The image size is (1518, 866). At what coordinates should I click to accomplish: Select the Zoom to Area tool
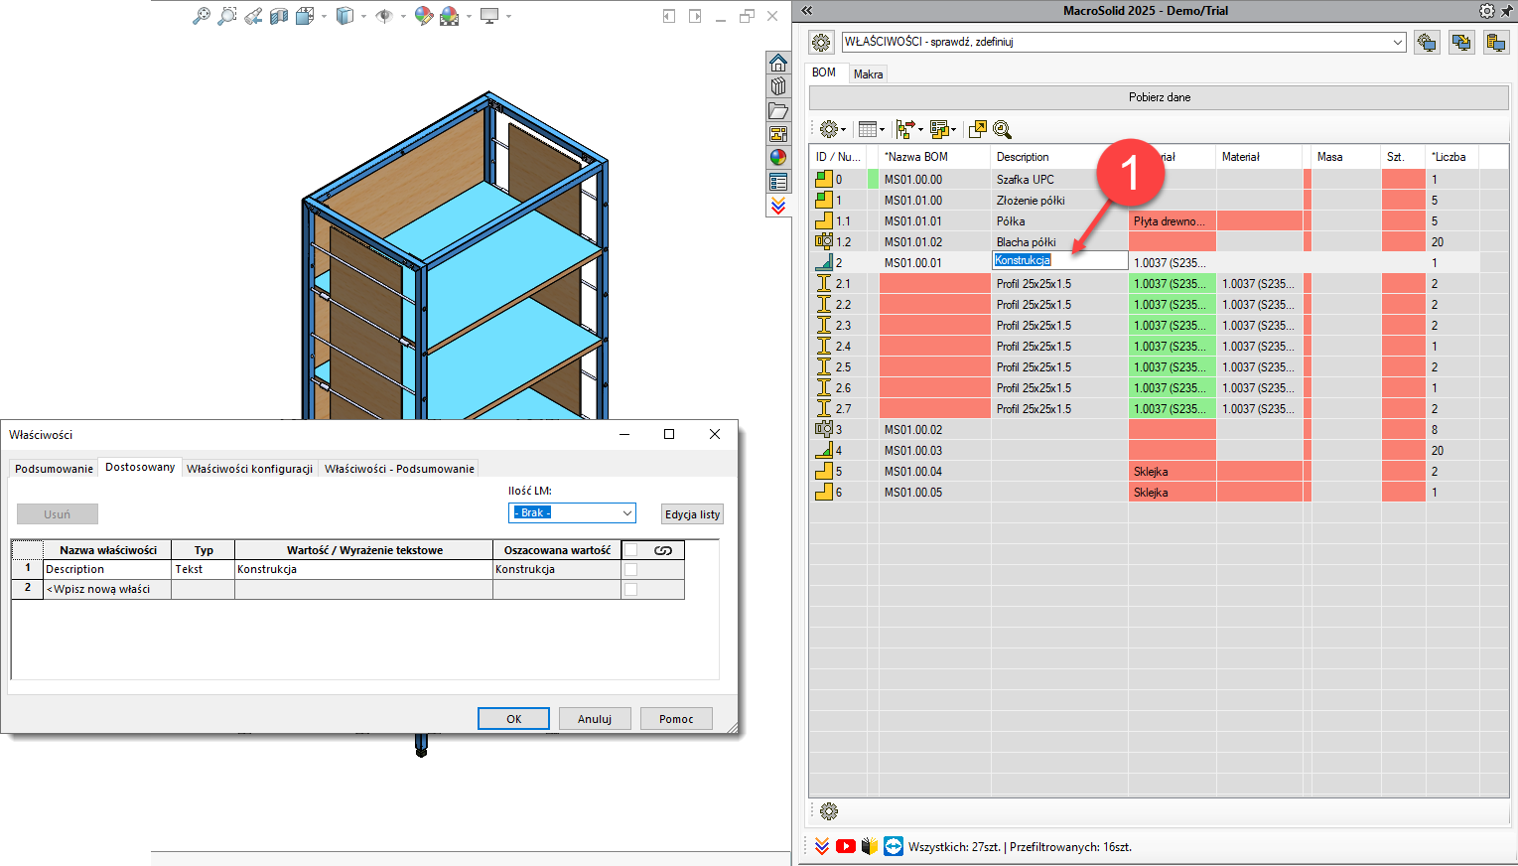(227, 16)
